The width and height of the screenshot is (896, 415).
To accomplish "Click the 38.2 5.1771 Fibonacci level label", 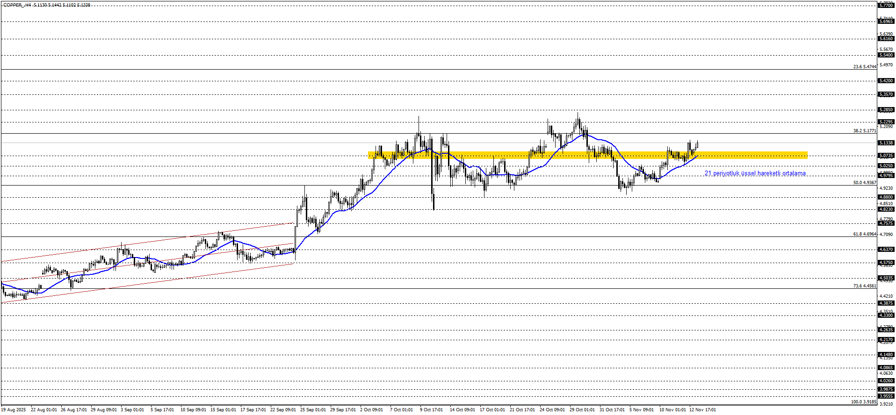I will [x=864, y=131].
